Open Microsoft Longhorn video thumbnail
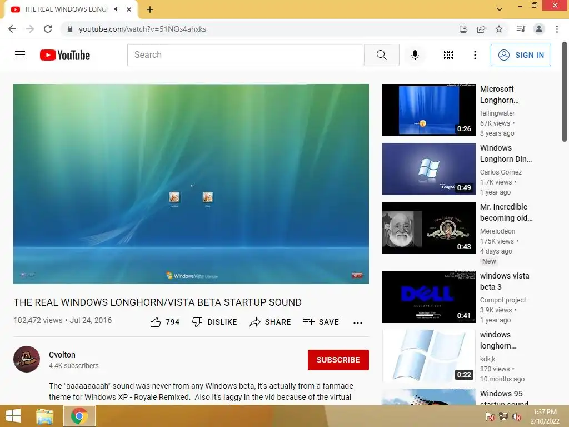 tap(428, 110)
